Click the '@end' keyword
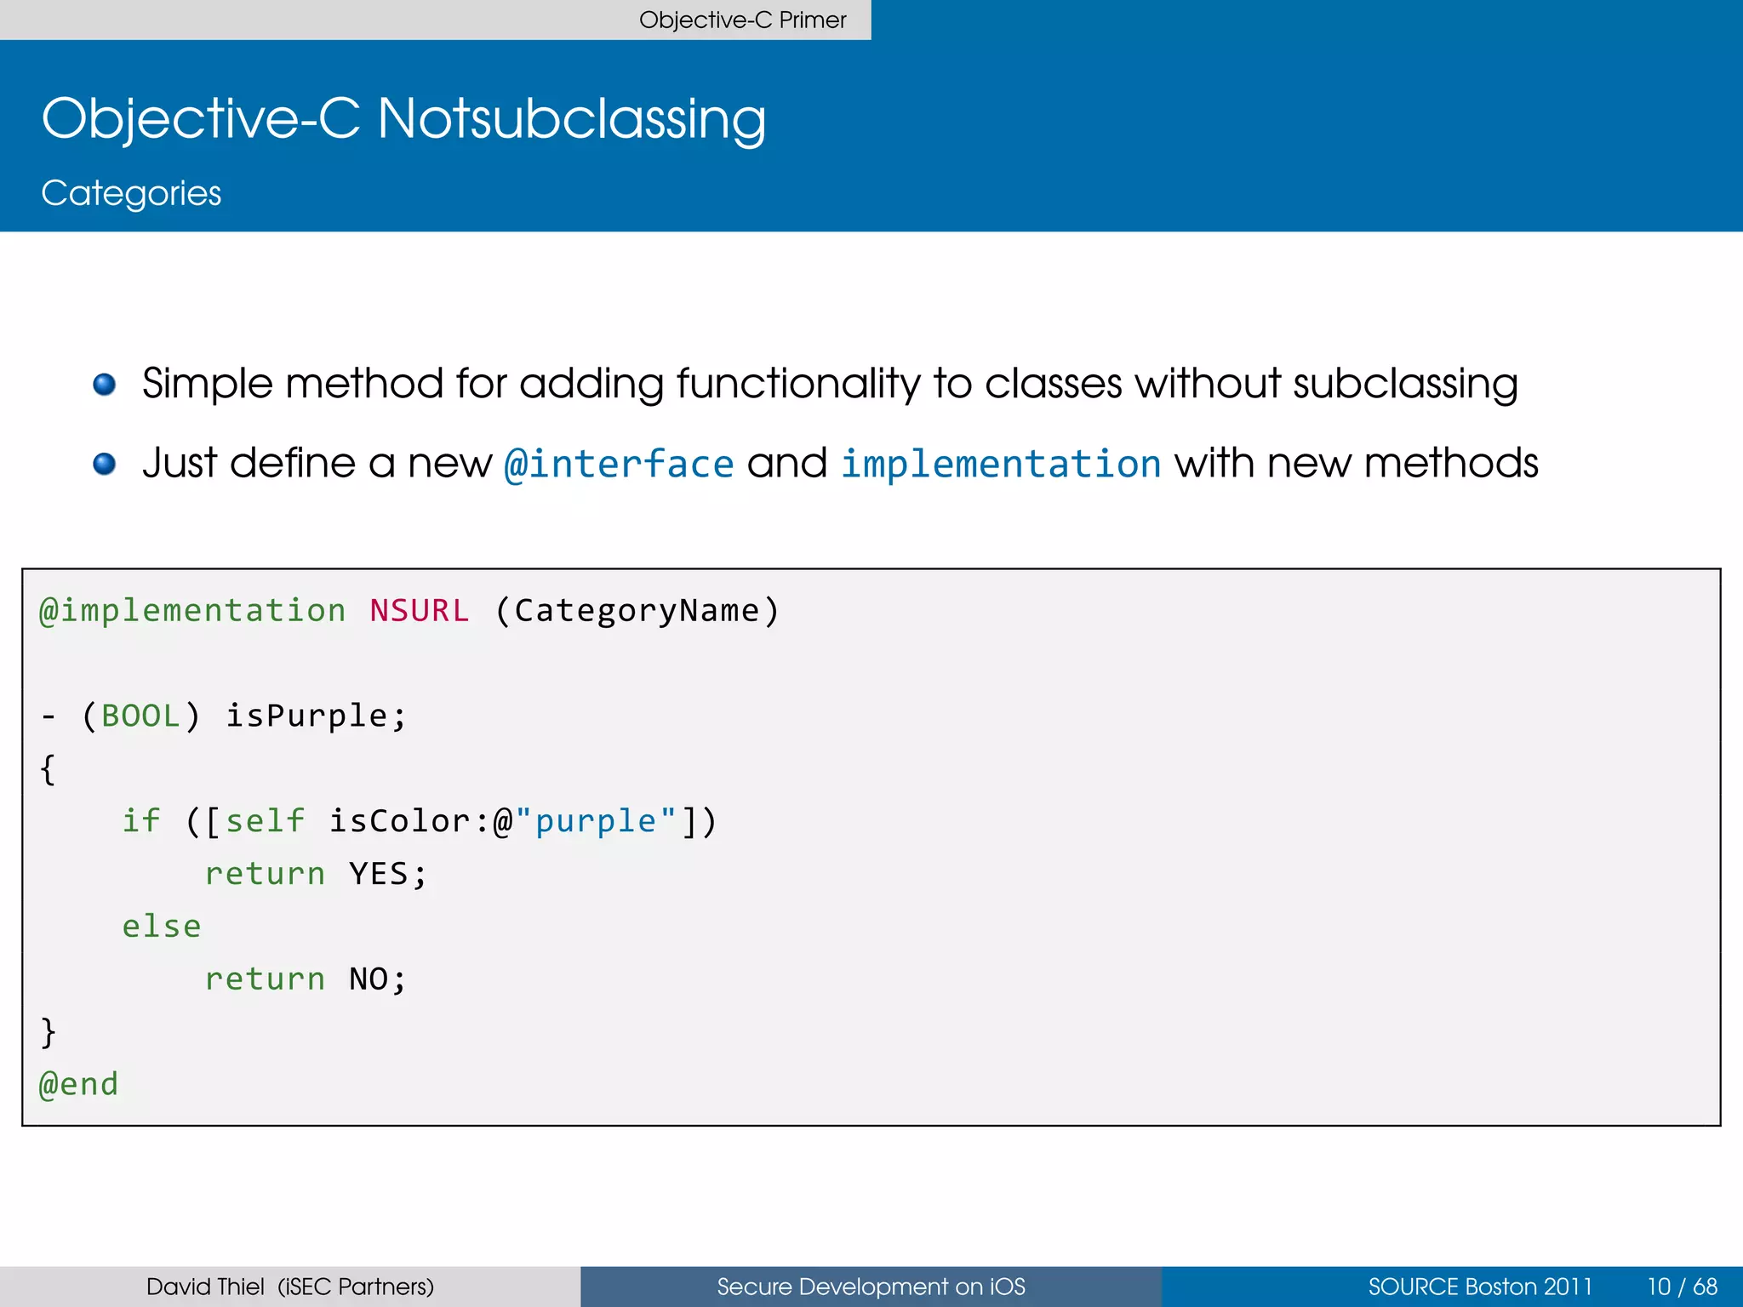1743x1307 pixels. [79, 1085]
